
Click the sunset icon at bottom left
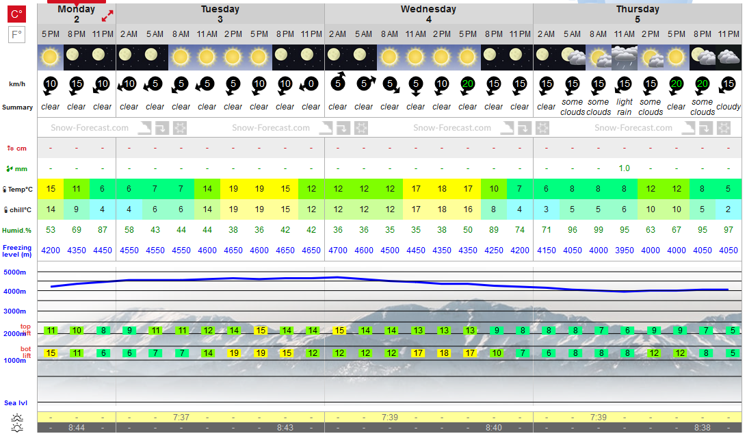click(x=16, y=428)
